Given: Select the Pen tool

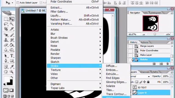Looking at the screenshot, I should pyautogui.click(x=6, y=61).
